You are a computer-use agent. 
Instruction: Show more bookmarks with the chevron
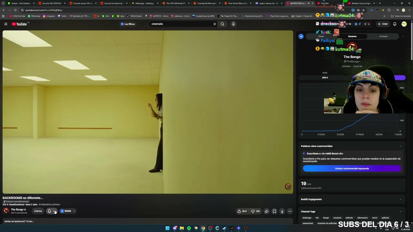point(384,16)
